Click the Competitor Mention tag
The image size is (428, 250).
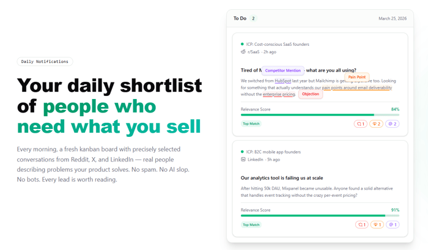click(x=282, y=70)
